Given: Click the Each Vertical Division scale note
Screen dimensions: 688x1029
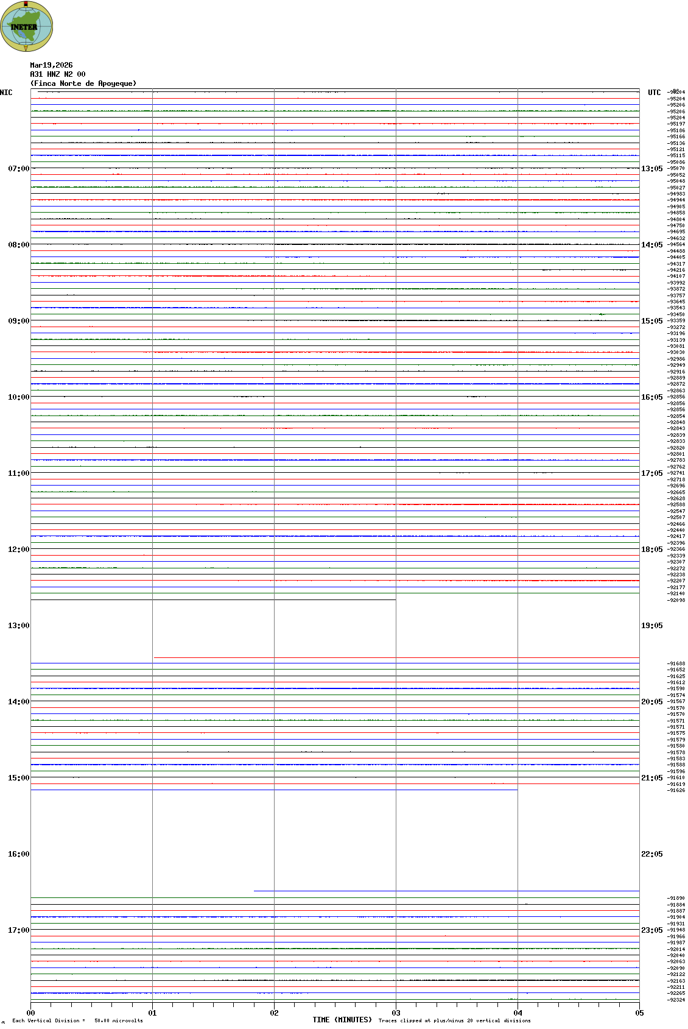Looking at the screenshot, I should coord(77,1020).
